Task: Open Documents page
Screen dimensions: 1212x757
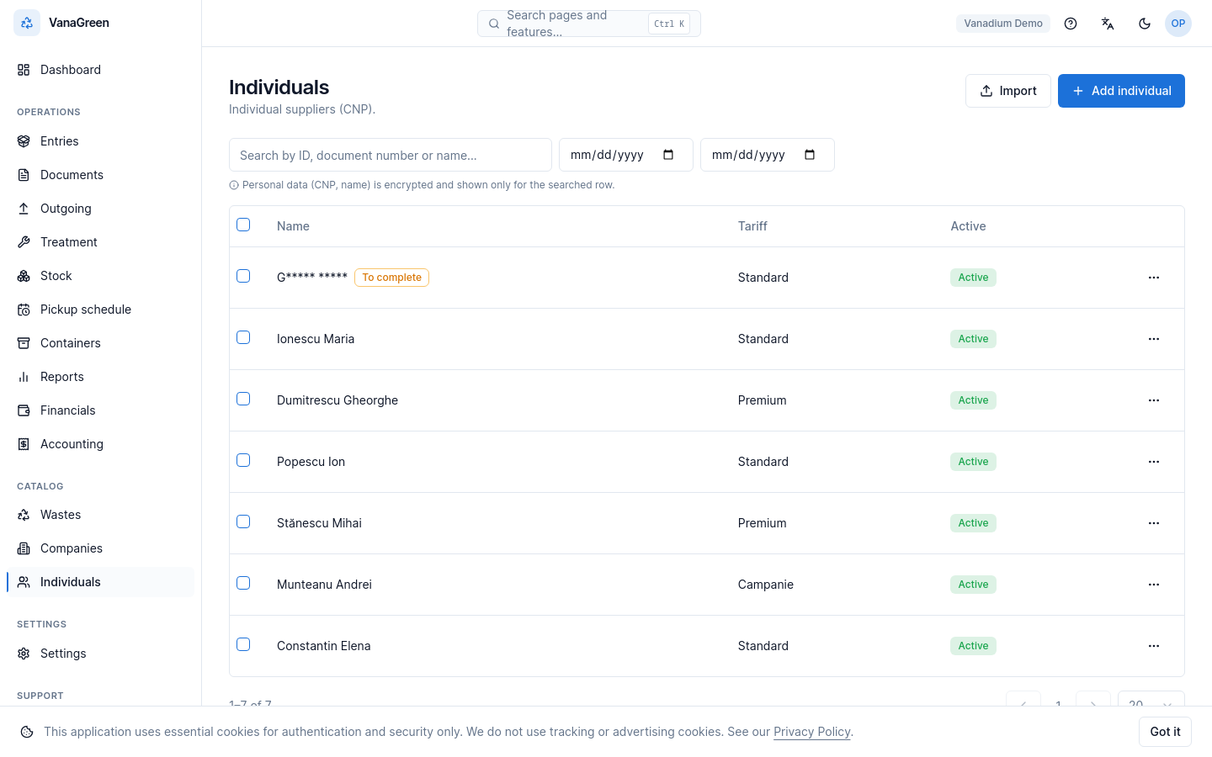Action: (x=100, y=175)
